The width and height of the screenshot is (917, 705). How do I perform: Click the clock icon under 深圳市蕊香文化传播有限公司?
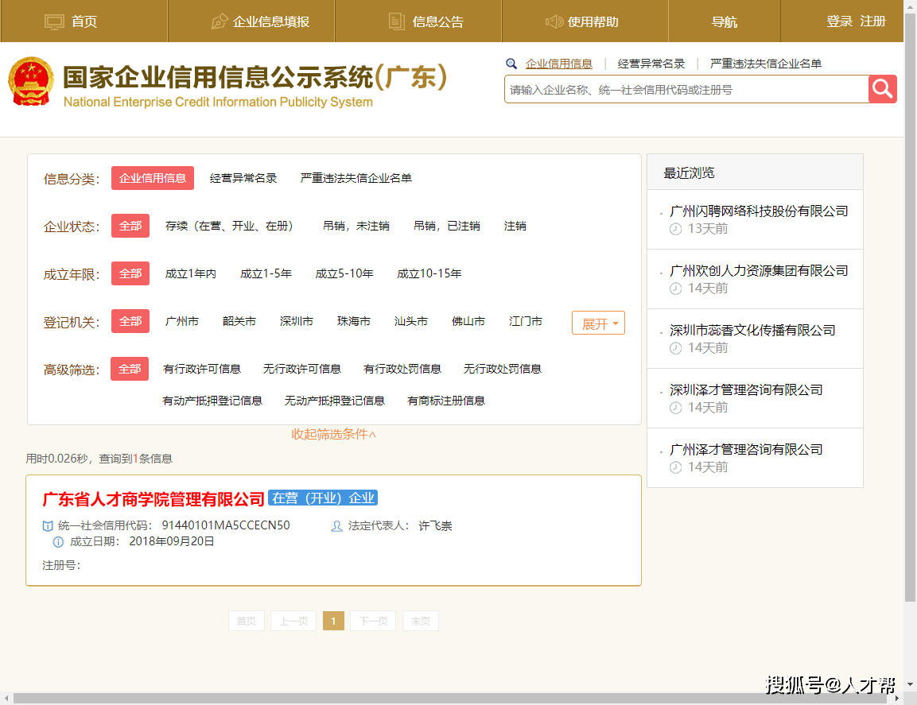(x=675, y=348)
